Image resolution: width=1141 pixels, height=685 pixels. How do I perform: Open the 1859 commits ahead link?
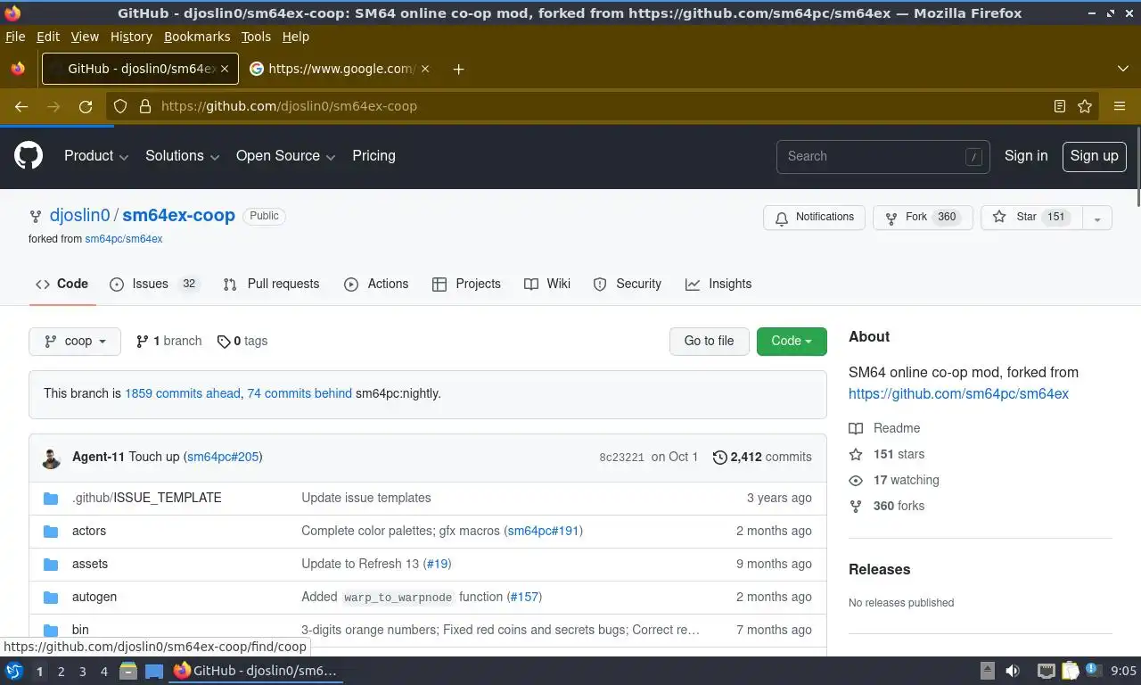click(183, 393)
